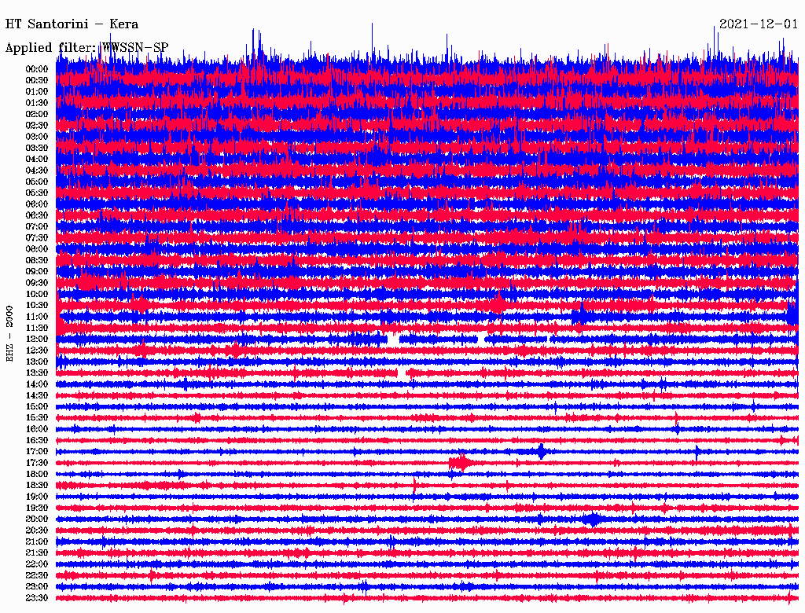Viewport: 805px width, 613px height.
Task: Select the 18:00 time label
Action: pyautogui.click(x=37, y=475)
